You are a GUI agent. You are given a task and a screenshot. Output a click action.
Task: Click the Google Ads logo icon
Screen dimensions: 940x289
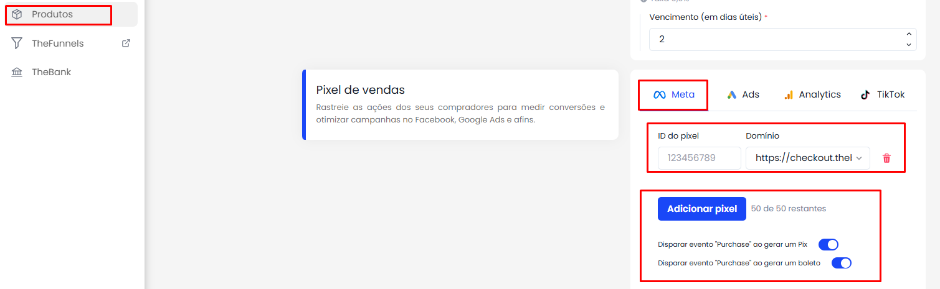pos(732,95)
